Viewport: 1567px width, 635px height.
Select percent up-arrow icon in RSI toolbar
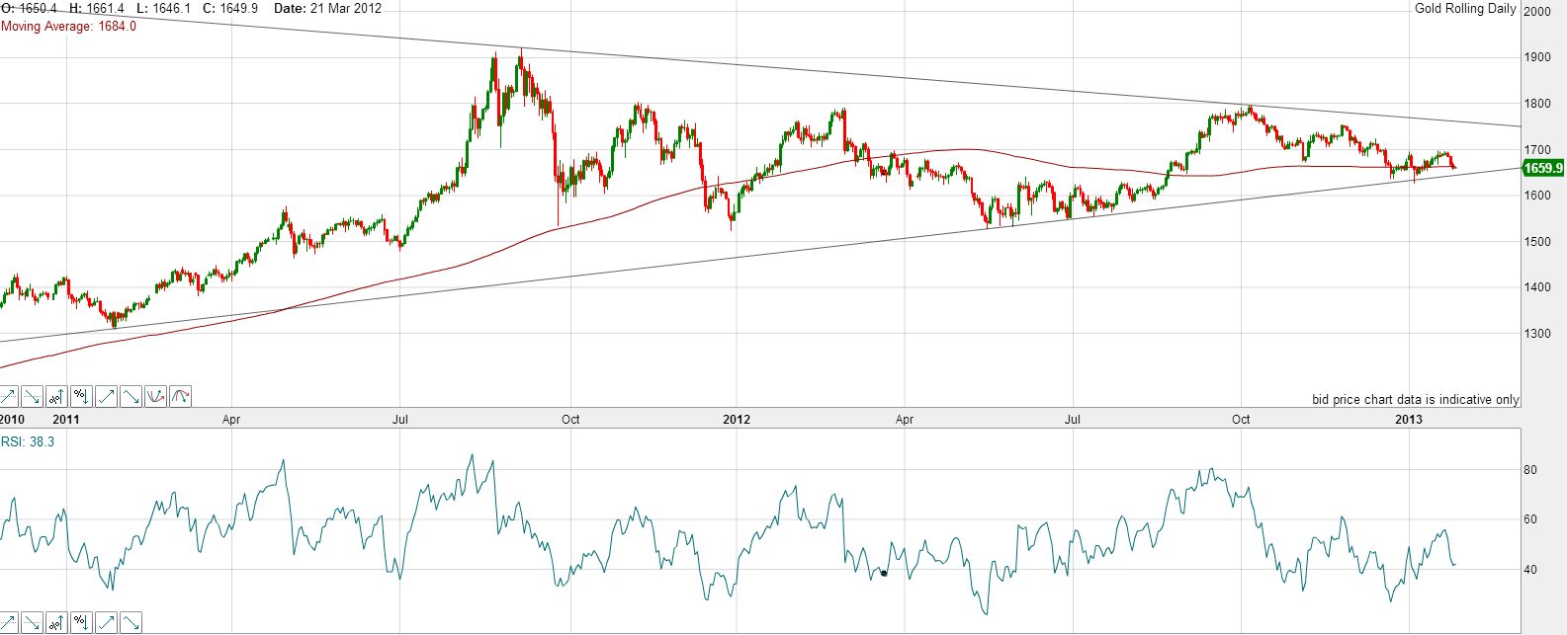[56, 623]
